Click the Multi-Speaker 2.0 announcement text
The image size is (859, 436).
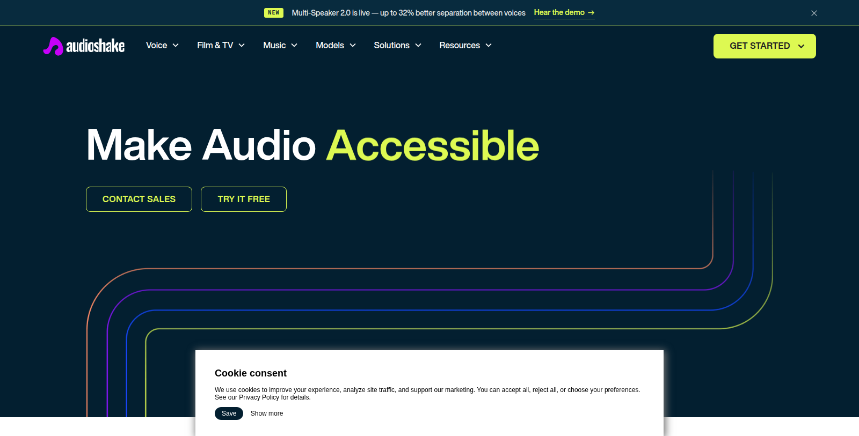pos(409,13)
